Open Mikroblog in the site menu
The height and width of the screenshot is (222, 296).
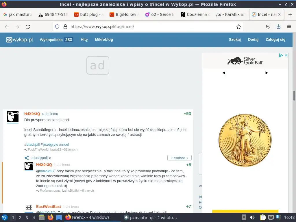[104, 39]
